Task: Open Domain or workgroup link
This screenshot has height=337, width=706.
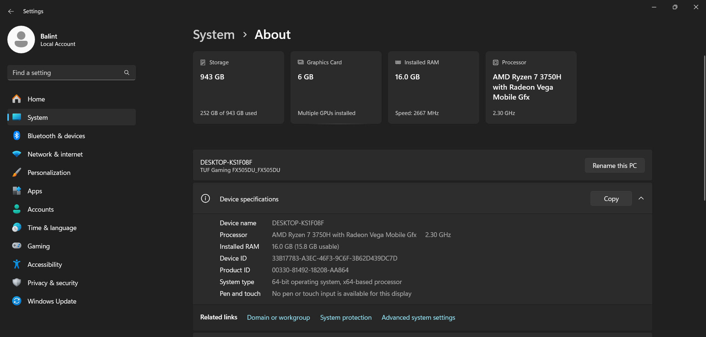Action: click(278, 317)
